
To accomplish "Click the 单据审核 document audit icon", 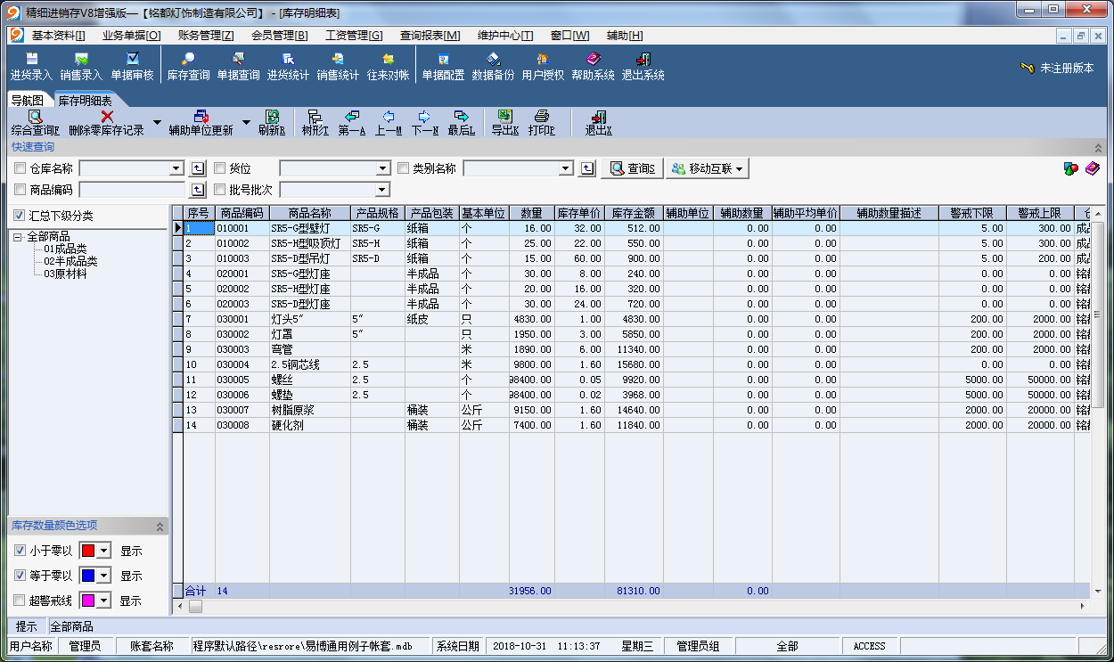I will (x=132, y=66).
